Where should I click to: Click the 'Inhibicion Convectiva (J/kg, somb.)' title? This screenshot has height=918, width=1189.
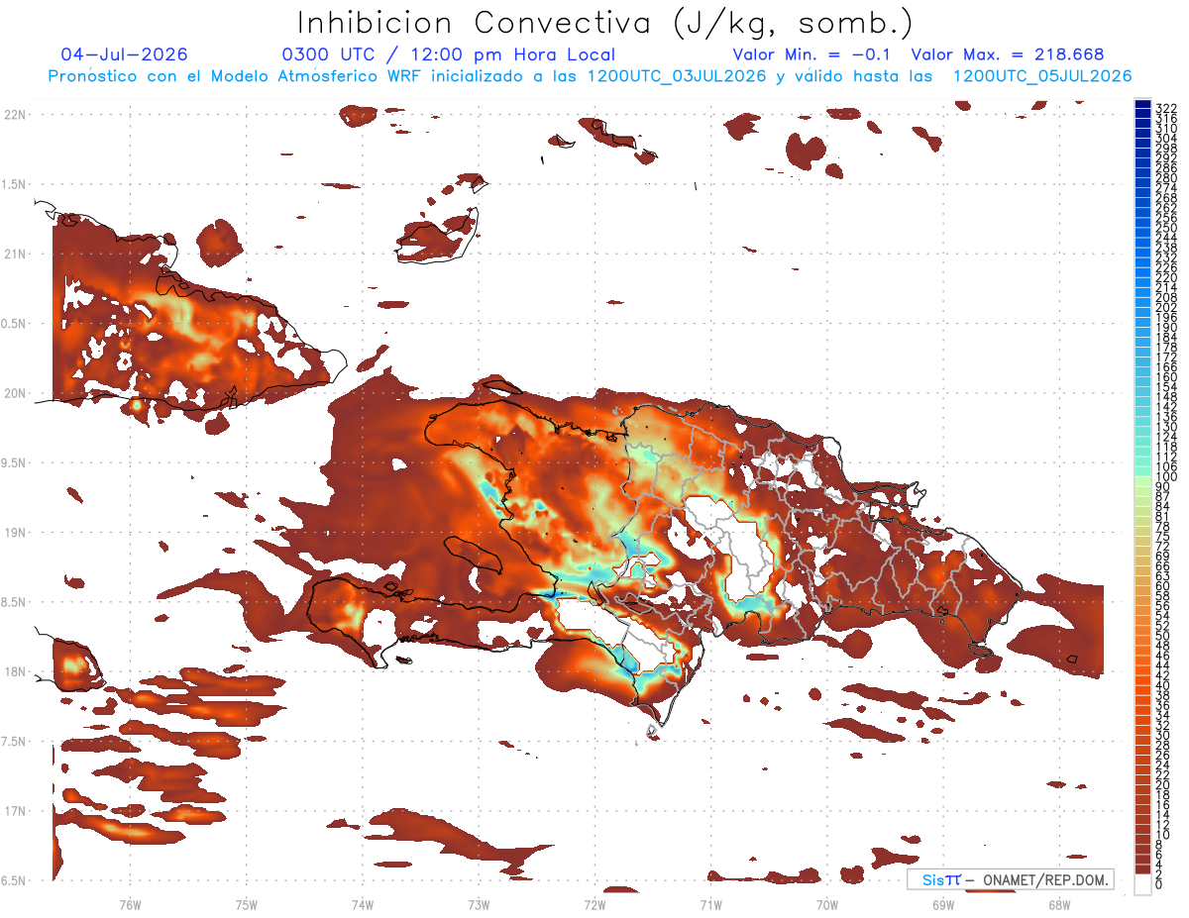tap(605, 22)
